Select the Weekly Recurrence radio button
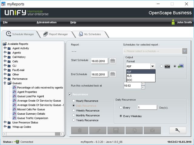The image size is (194, 145). tap(74, 111)
